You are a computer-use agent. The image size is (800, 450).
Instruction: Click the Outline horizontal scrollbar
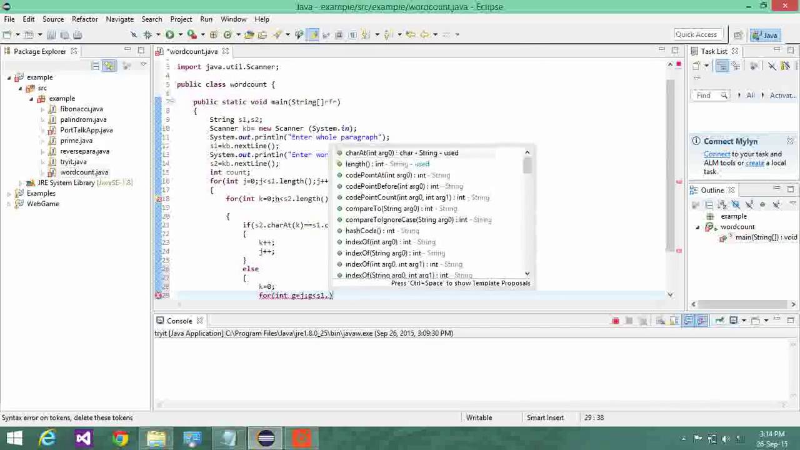(x=743, y=304)
